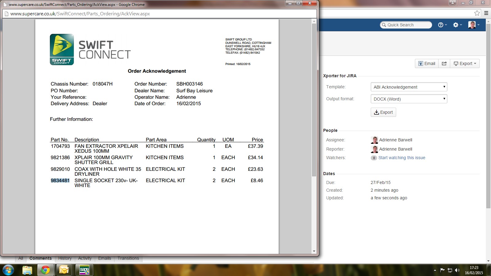Open Windows Explorer from the taskbar
The image size is (491, 276).
coord(27,270)
